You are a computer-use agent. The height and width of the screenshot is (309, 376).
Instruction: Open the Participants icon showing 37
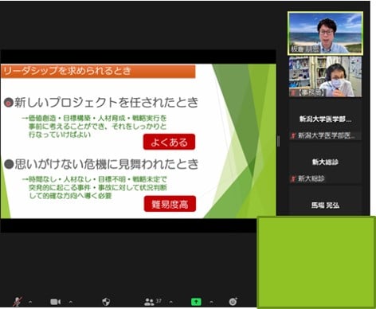(x=152, y=302)
